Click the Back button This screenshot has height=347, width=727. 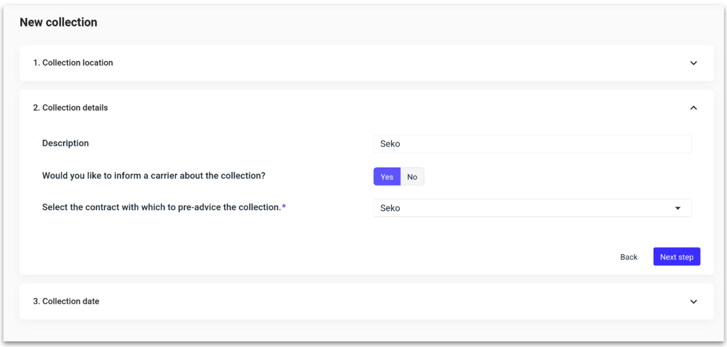(629, 257)
